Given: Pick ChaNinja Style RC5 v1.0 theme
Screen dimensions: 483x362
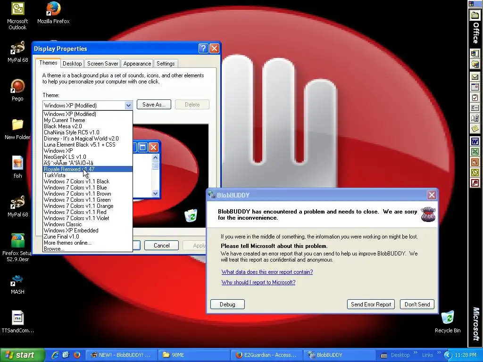Looking at the screenshot, I should pyautogui.click(x=88, y=132).
